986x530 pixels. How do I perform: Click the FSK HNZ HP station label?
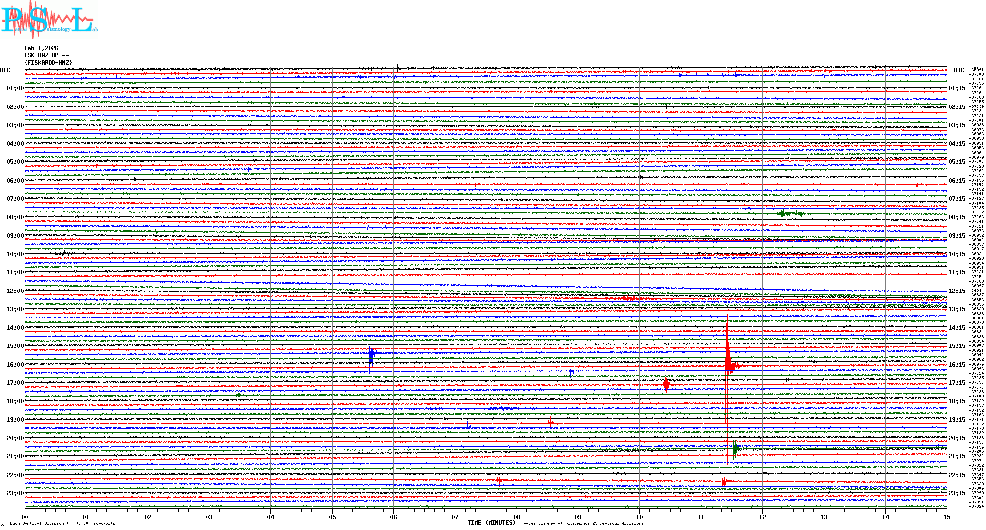(x=46, y=55)
